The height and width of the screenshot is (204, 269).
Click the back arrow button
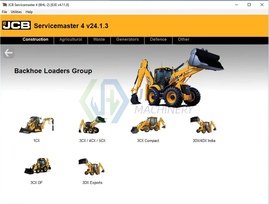tap(9, 53)
